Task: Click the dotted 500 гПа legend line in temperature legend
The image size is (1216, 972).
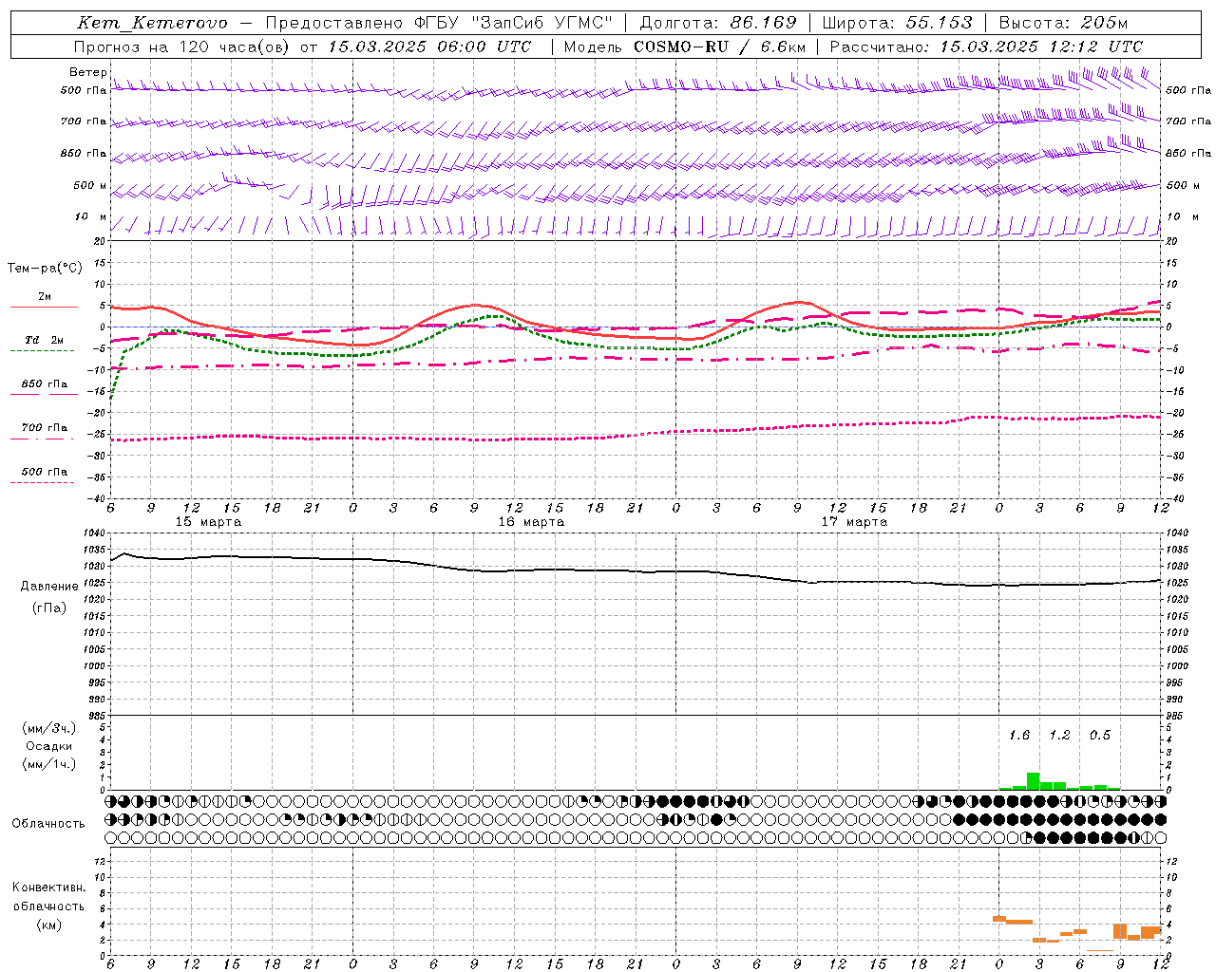Action: click(44, 482)
